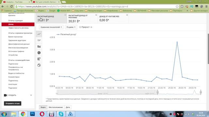Open Другие закладки bookmarks folder
The height and width of the screenshot is (117, 209).
click(x=199, y=11)
